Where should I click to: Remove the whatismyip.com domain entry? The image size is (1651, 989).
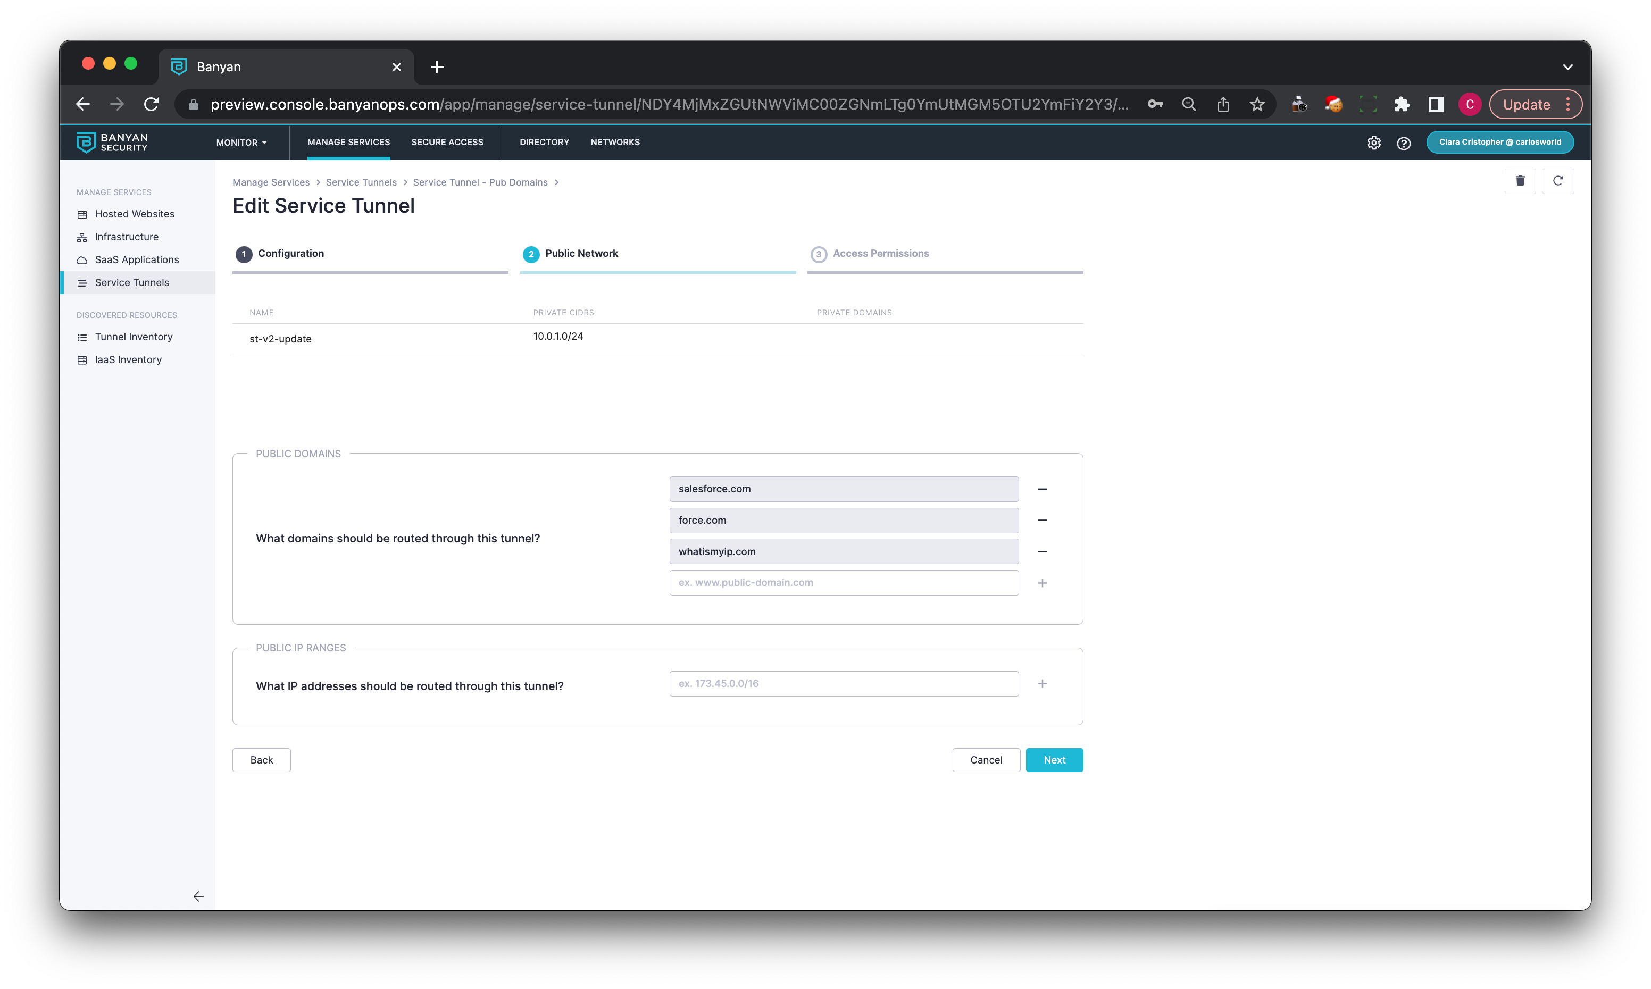point(1042,552)
